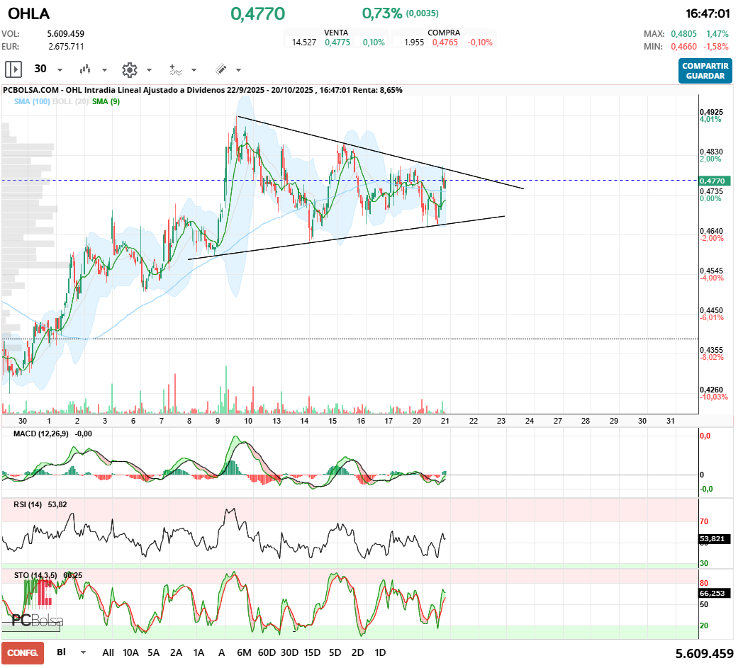Click the MACD (12,26,9) indicator title
The image size is (743, 668).
[x=43, y=433]
